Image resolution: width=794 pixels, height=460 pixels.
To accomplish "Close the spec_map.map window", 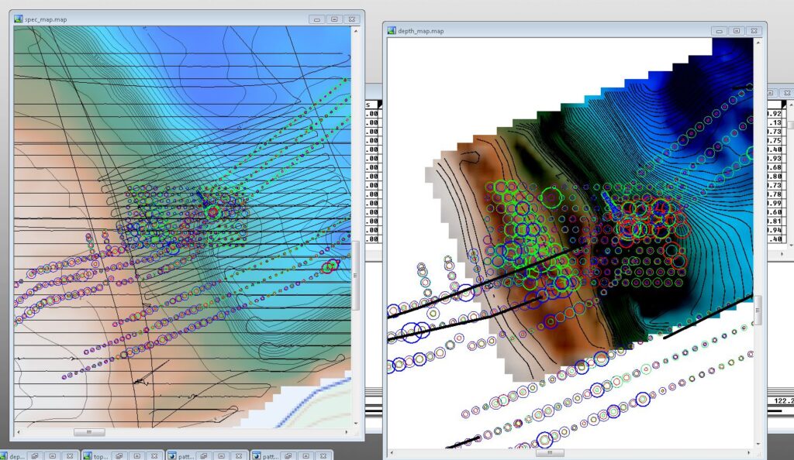I will click(352, 19).
